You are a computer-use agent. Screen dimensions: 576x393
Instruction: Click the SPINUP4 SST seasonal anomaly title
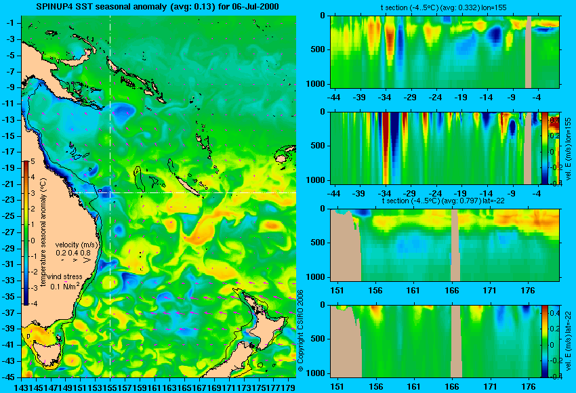[157, 7]
